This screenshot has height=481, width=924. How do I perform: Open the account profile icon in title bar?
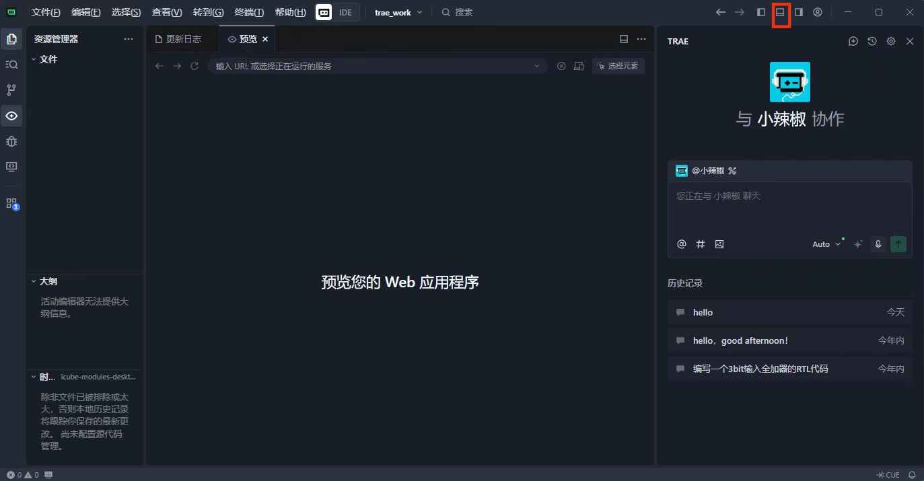point(818,12)
